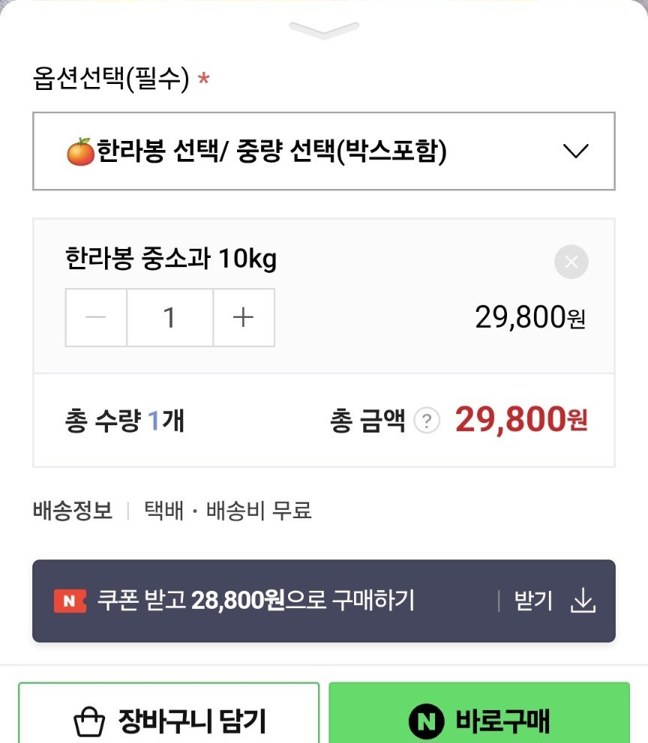Image resolution: width=648 pixels, height=743 pixels.
Task: Click the coupon download arrow icon
Action: click(x=583, y=601)
